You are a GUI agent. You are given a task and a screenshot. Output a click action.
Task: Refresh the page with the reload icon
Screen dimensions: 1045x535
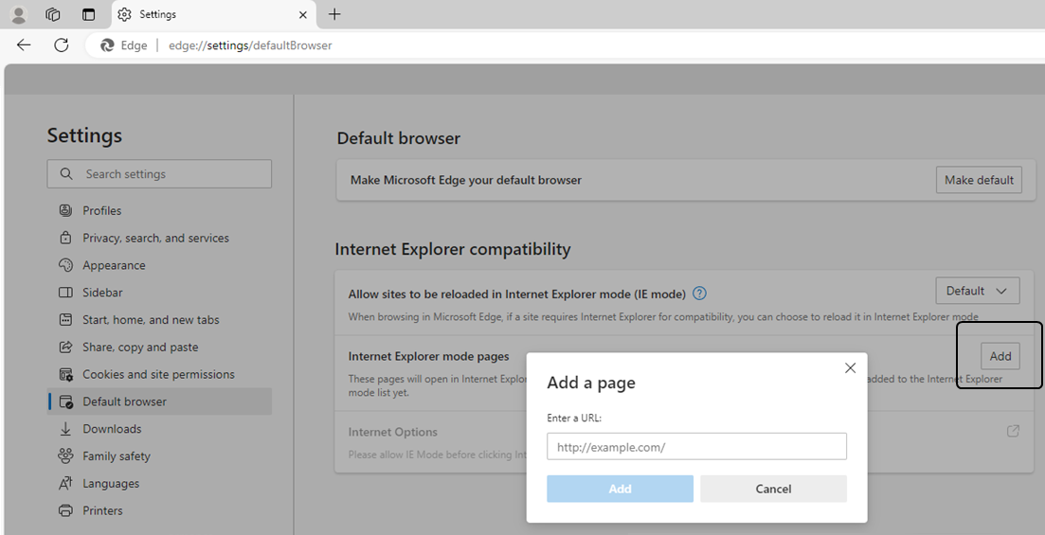(x=62, y=45)
